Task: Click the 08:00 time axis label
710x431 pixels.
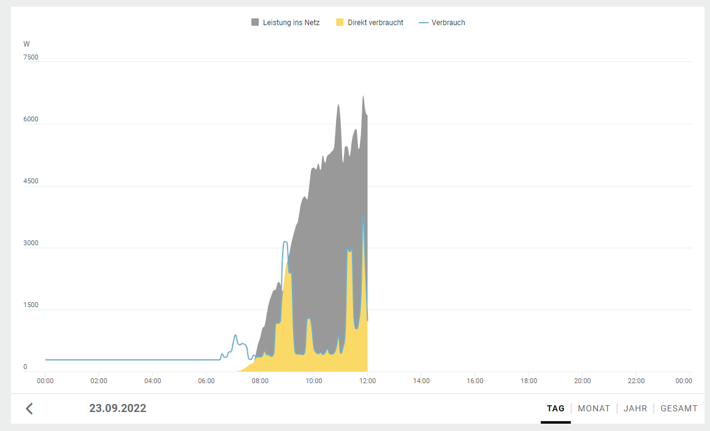Action: point(260,381)
